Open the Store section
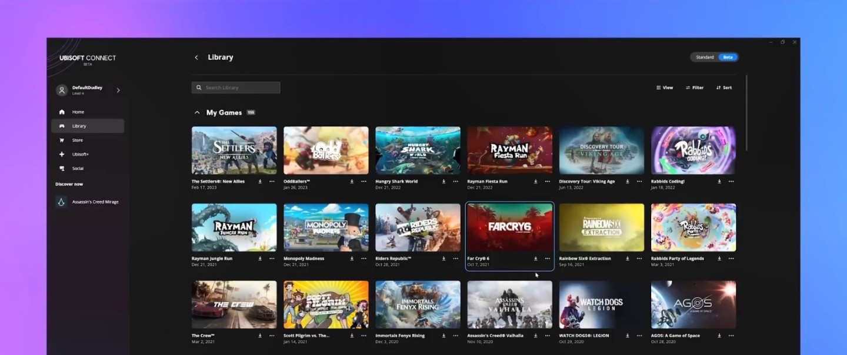847x355 pixels. pyautogui.click(x=88, y=140)
